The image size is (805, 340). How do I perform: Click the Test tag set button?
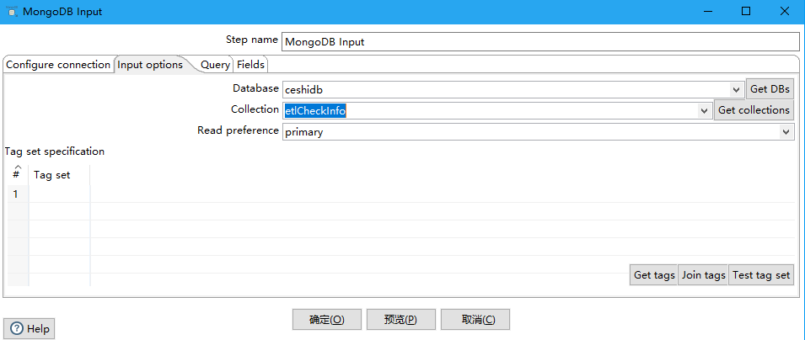tap(761, 275)
